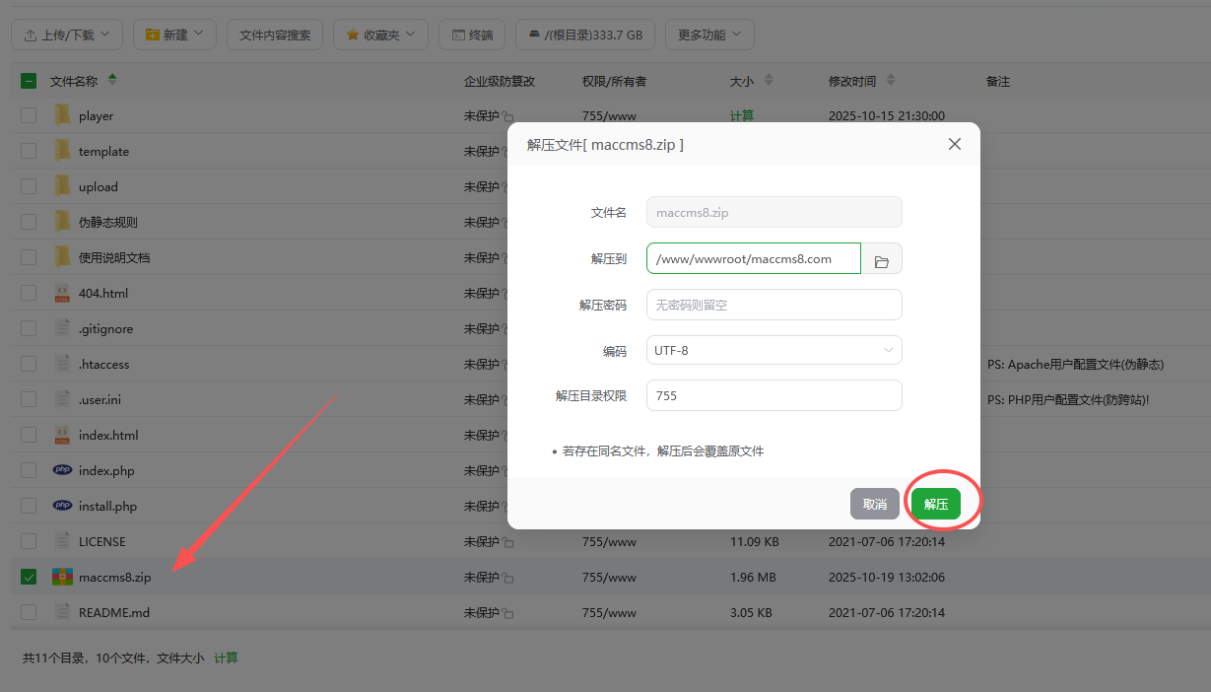Expand the 新建 dropdown menu
The width and height of the screenshot is (1211, 692).
(x=174, y=35)
